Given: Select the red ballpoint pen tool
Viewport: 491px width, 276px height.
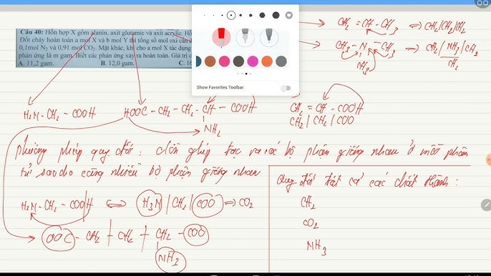Looking at the screenshot, I should pos(221,38).
